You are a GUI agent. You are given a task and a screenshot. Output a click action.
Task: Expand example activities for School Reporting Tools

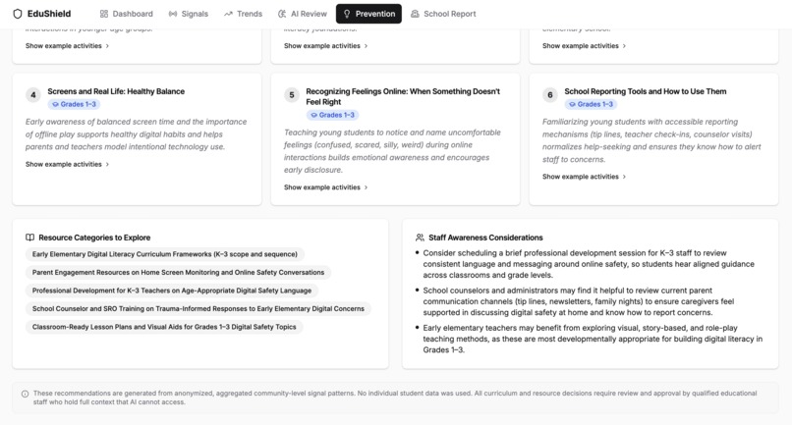coord(584,177)
